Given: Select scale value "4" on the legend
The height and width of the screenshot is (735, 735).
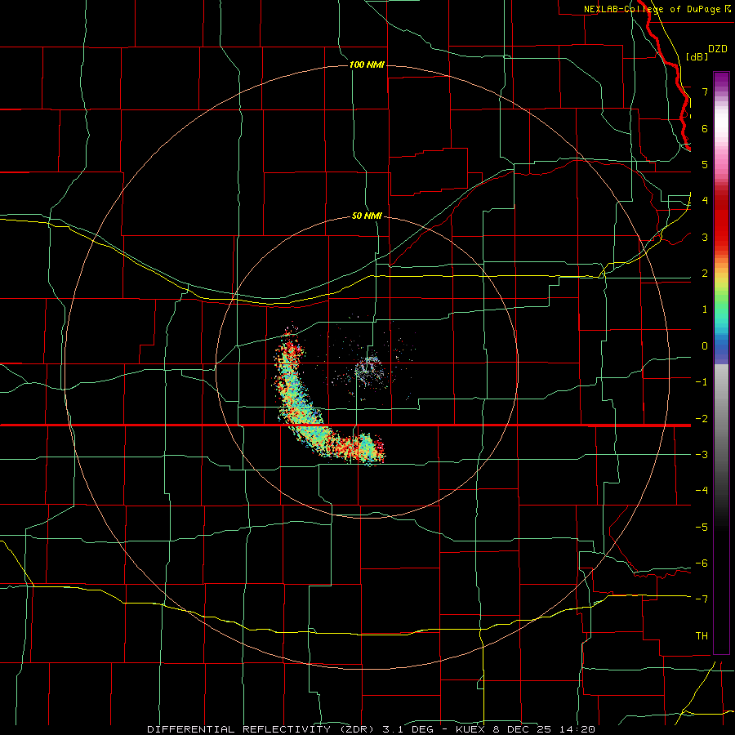Looking at the screenshot, I should [x=705, y=201].
